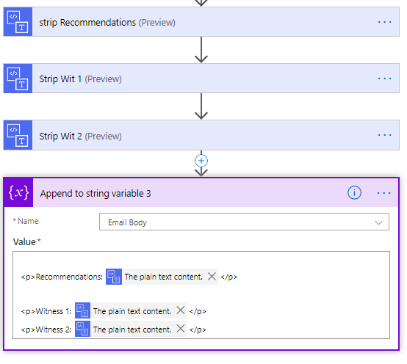
Task: Open the info icon on Append to string variable 3
Action: coord(354,192)
